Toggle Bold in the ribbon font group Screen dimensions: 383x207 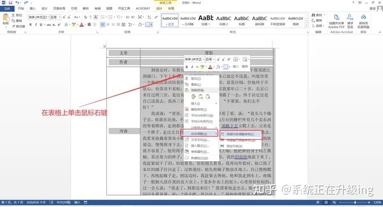click(30, 24)
